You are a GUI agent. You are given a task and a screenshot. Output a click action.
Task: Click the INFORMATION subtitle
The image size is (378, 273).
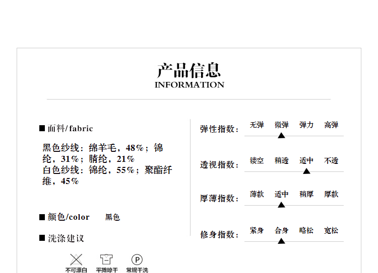tap(190, 85)
